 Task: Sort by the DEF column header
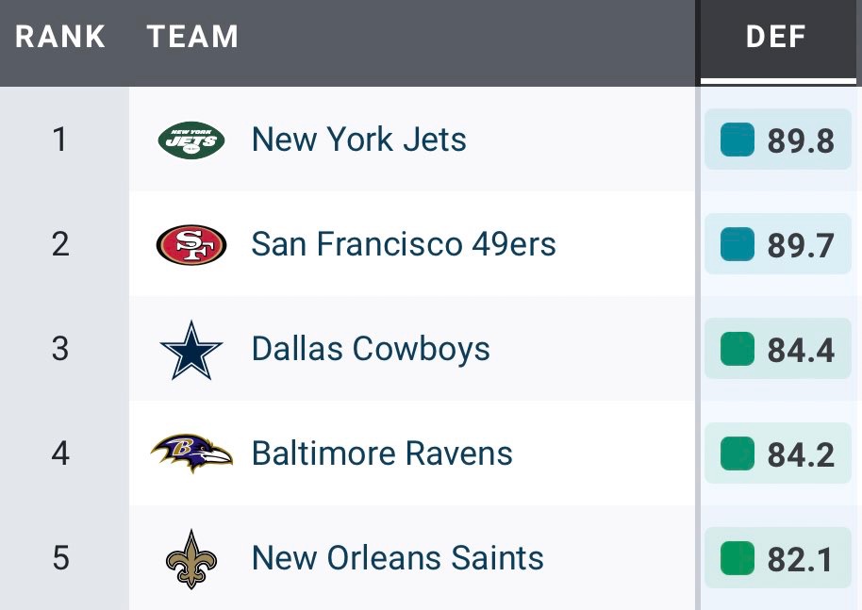coord(775,37)
